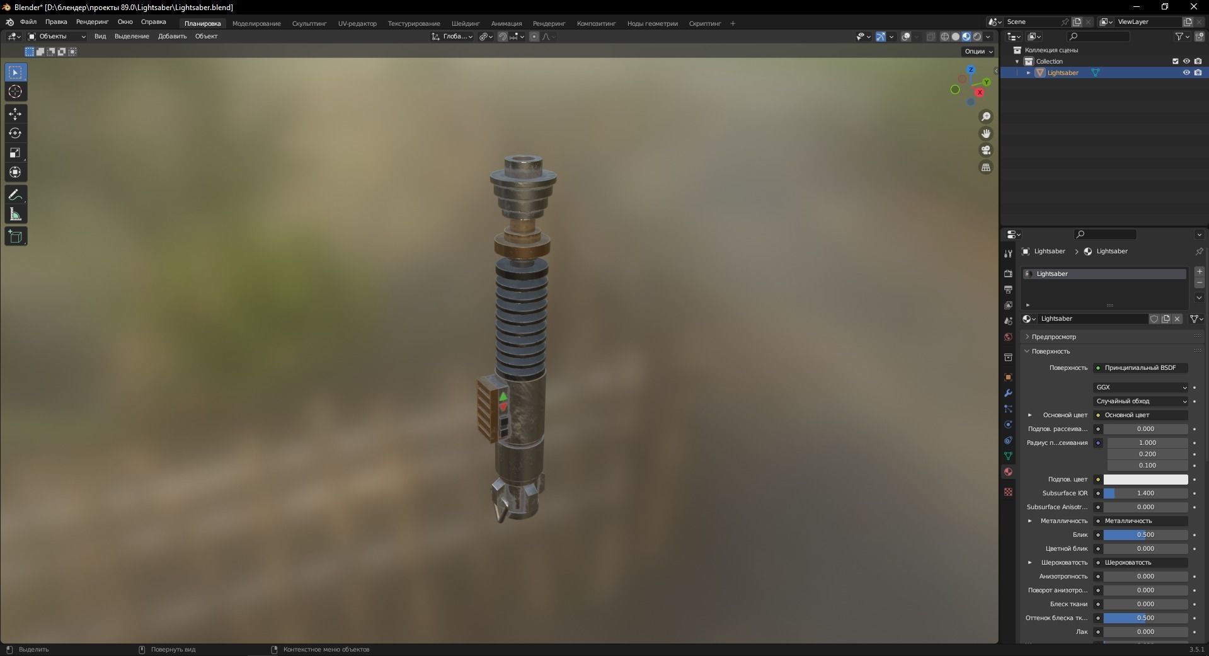This screenshot has height=656, width=1209.
Task: Open the Tool settings tab icon
Action: [x=1008, y=253]
